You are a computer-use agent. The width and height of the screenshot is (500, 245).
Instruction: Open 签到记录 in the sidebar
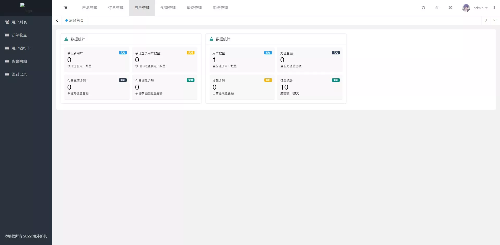(x=19, y=74)
